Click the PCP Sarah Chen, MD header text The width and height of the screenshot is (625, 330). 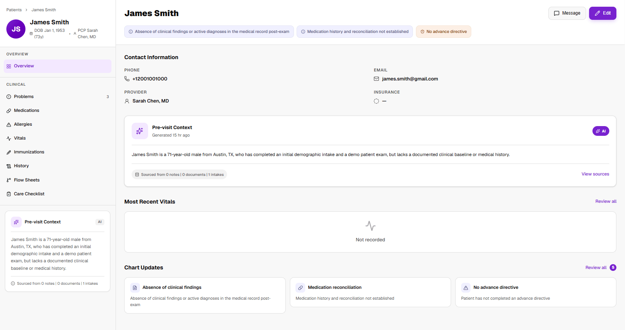pos(88,34)
